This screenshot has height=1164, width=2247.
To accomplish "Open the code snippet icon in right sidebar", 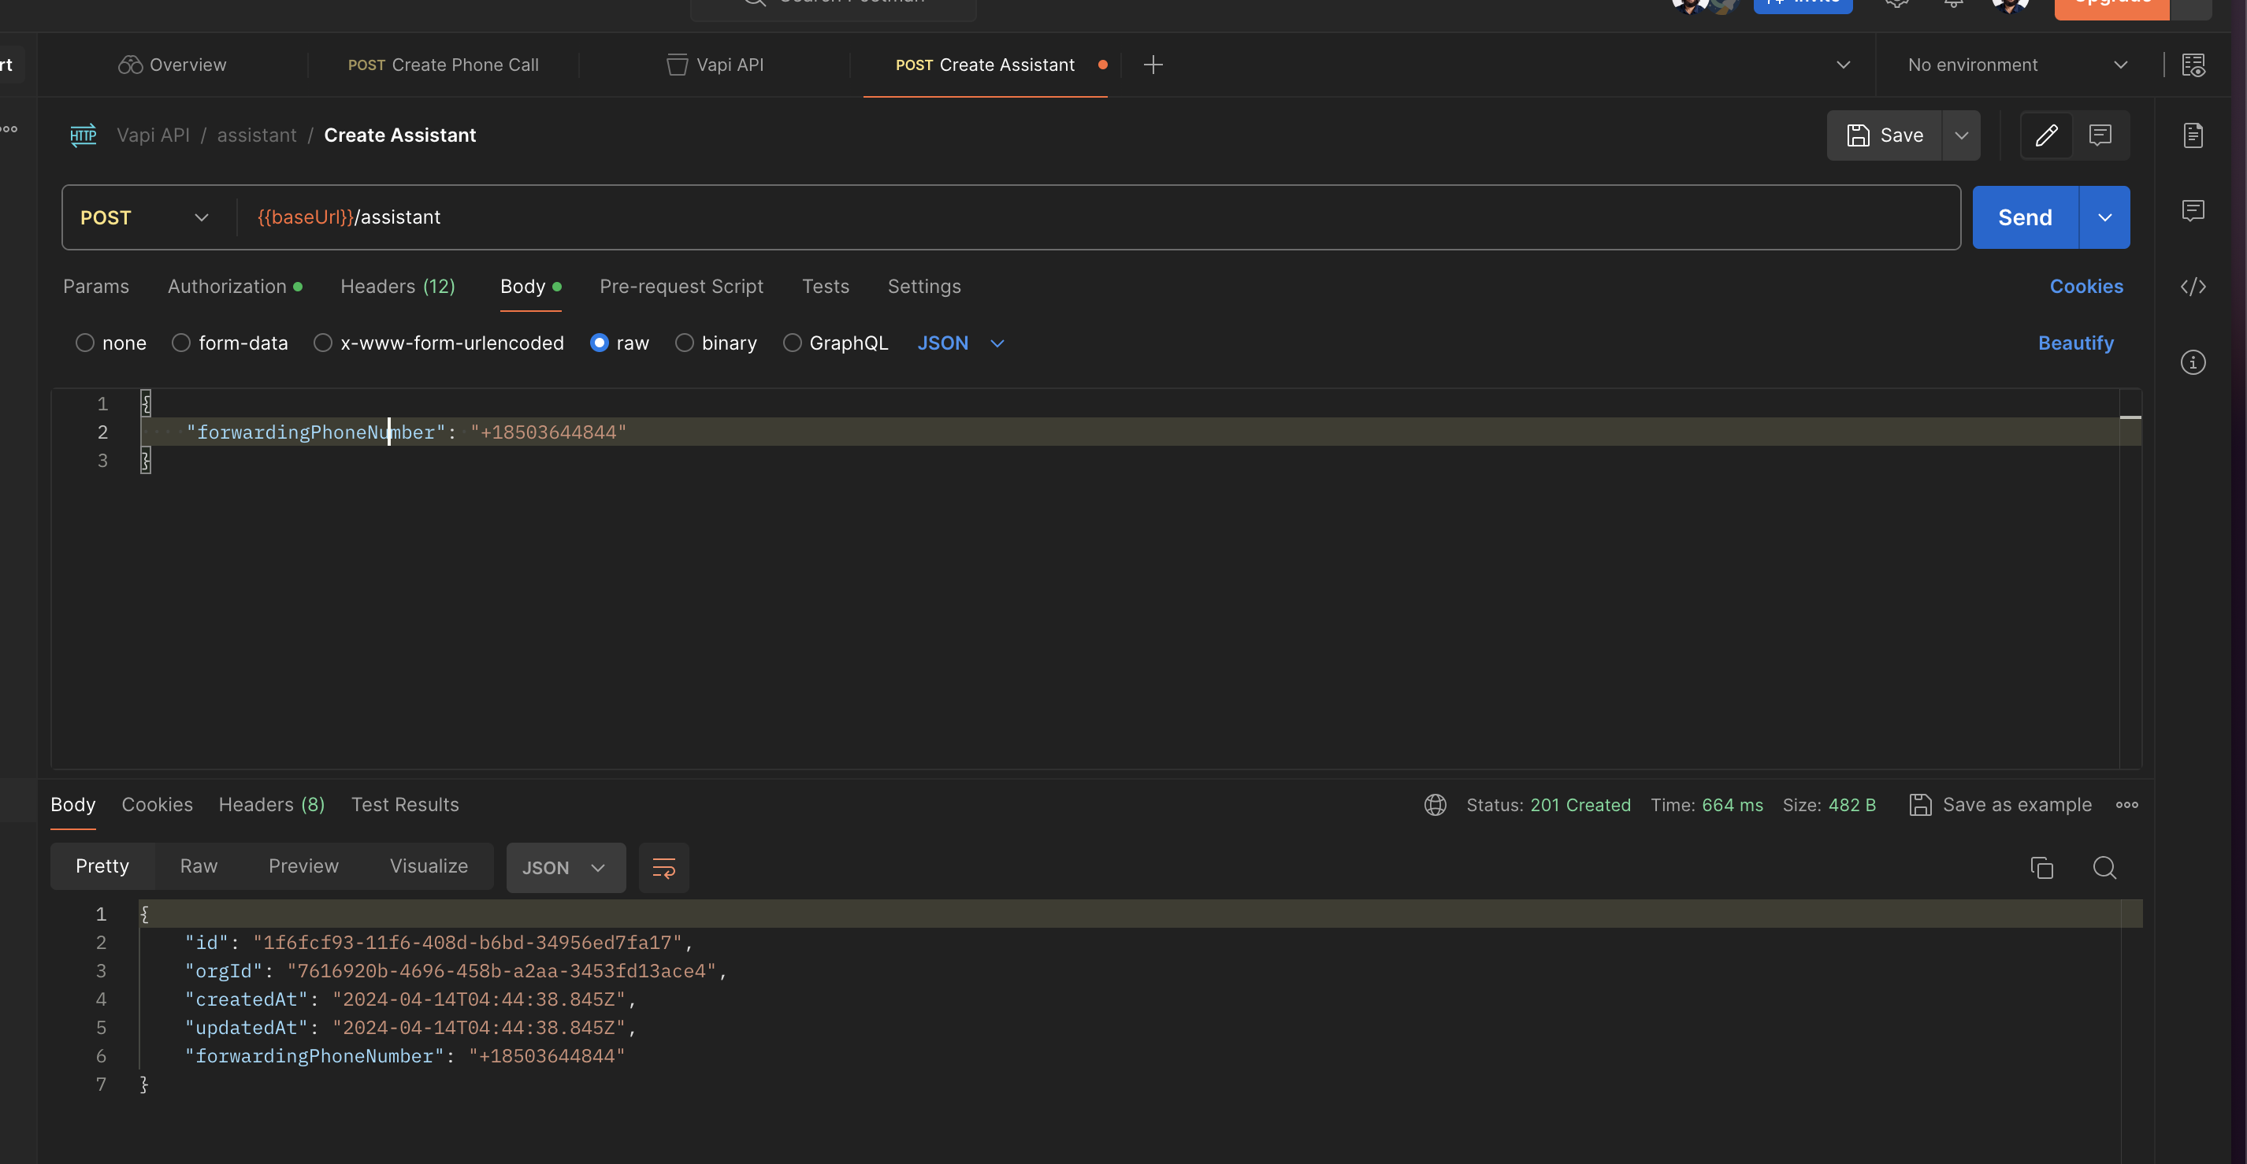I will point(2192,287).
